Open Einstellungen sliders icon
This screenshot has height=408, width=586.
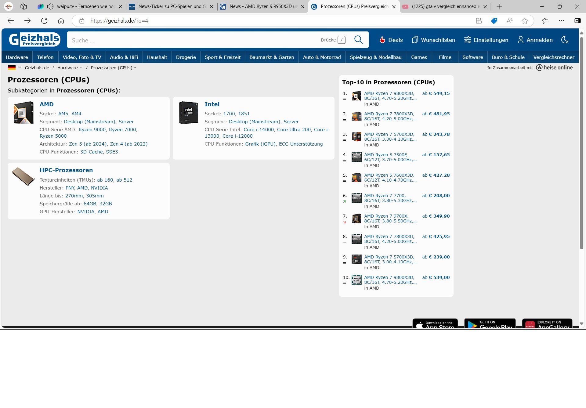tap(467, 40)
